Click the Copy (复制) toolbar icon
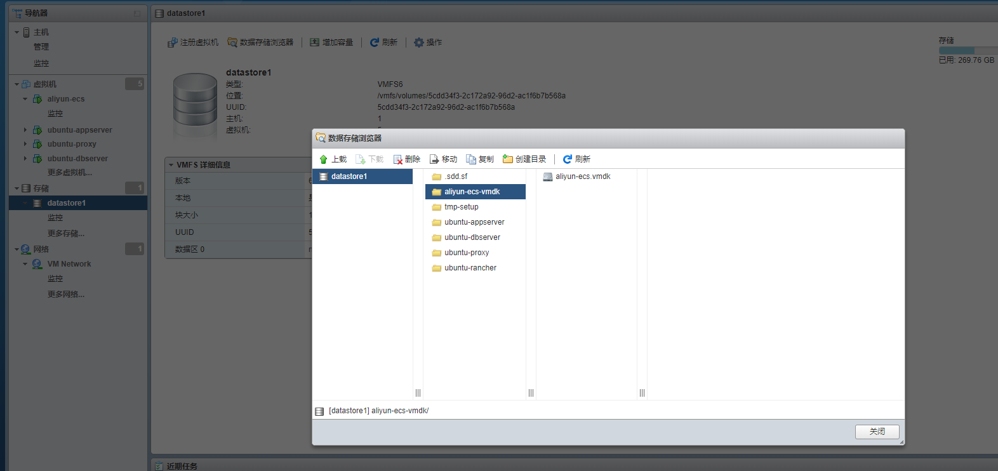The width and height of the screenshot is (998, 471). [x=471, y=159]
